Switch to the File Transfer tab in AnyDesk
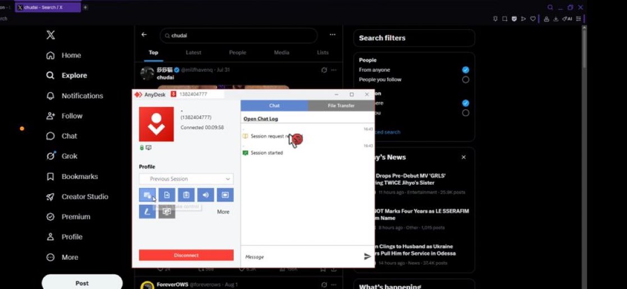 (x=341, y=105)
